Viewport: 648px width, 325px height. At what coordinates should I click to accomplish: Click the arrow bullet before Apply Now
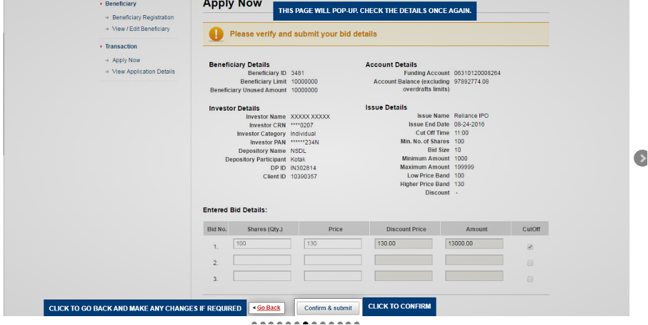[x=107, y=61]
